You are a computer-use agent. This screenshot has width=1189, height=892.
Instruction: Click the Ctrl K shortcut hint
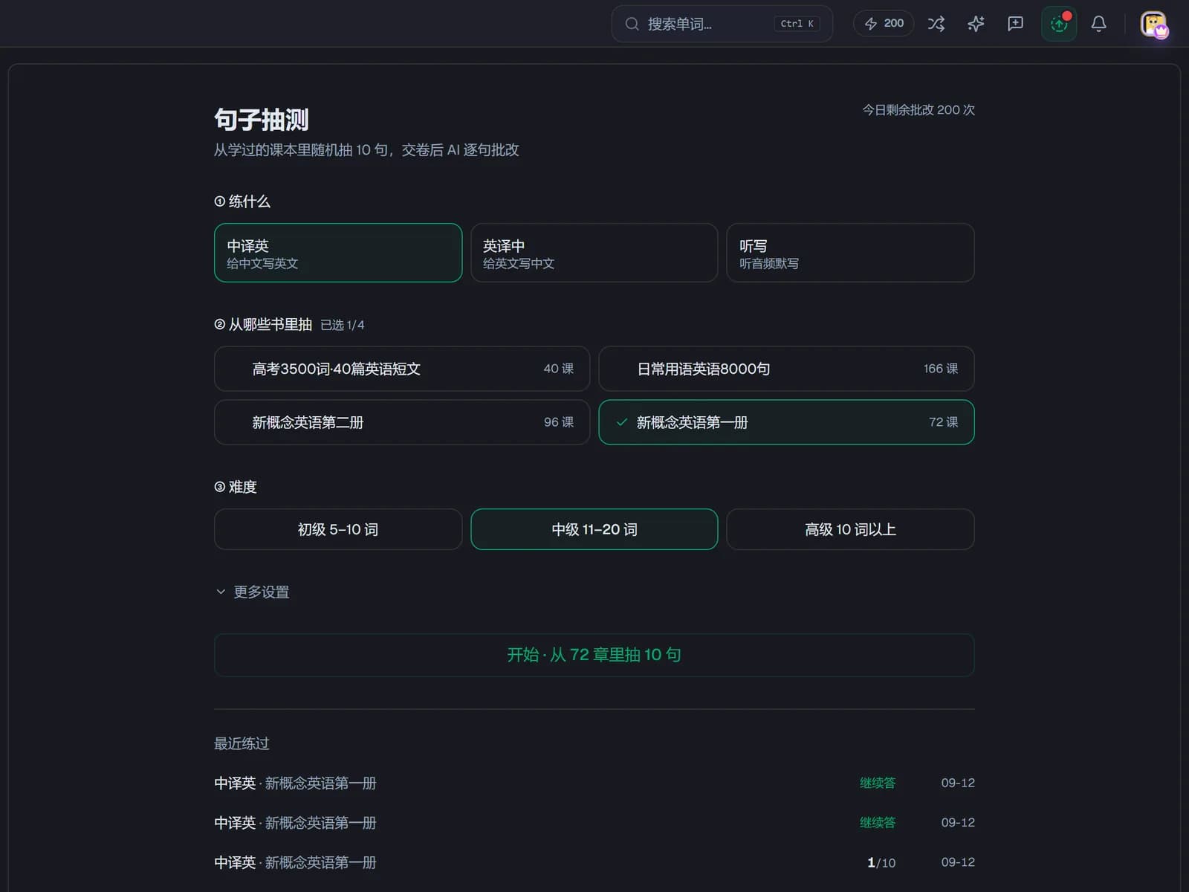pyautogui.click(x=797, y=24)
